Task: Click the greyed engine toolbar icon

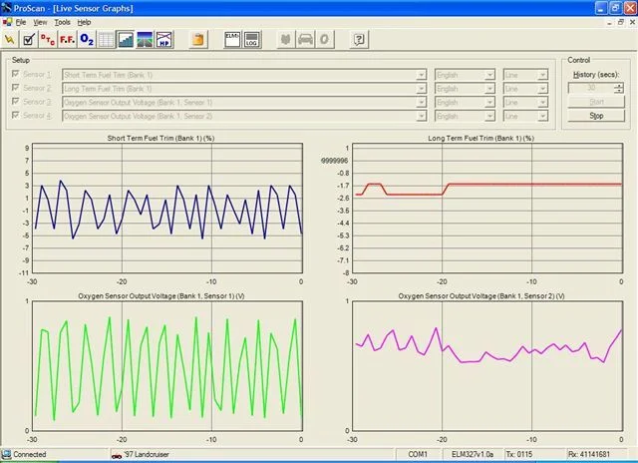Action: coord(286,40)
